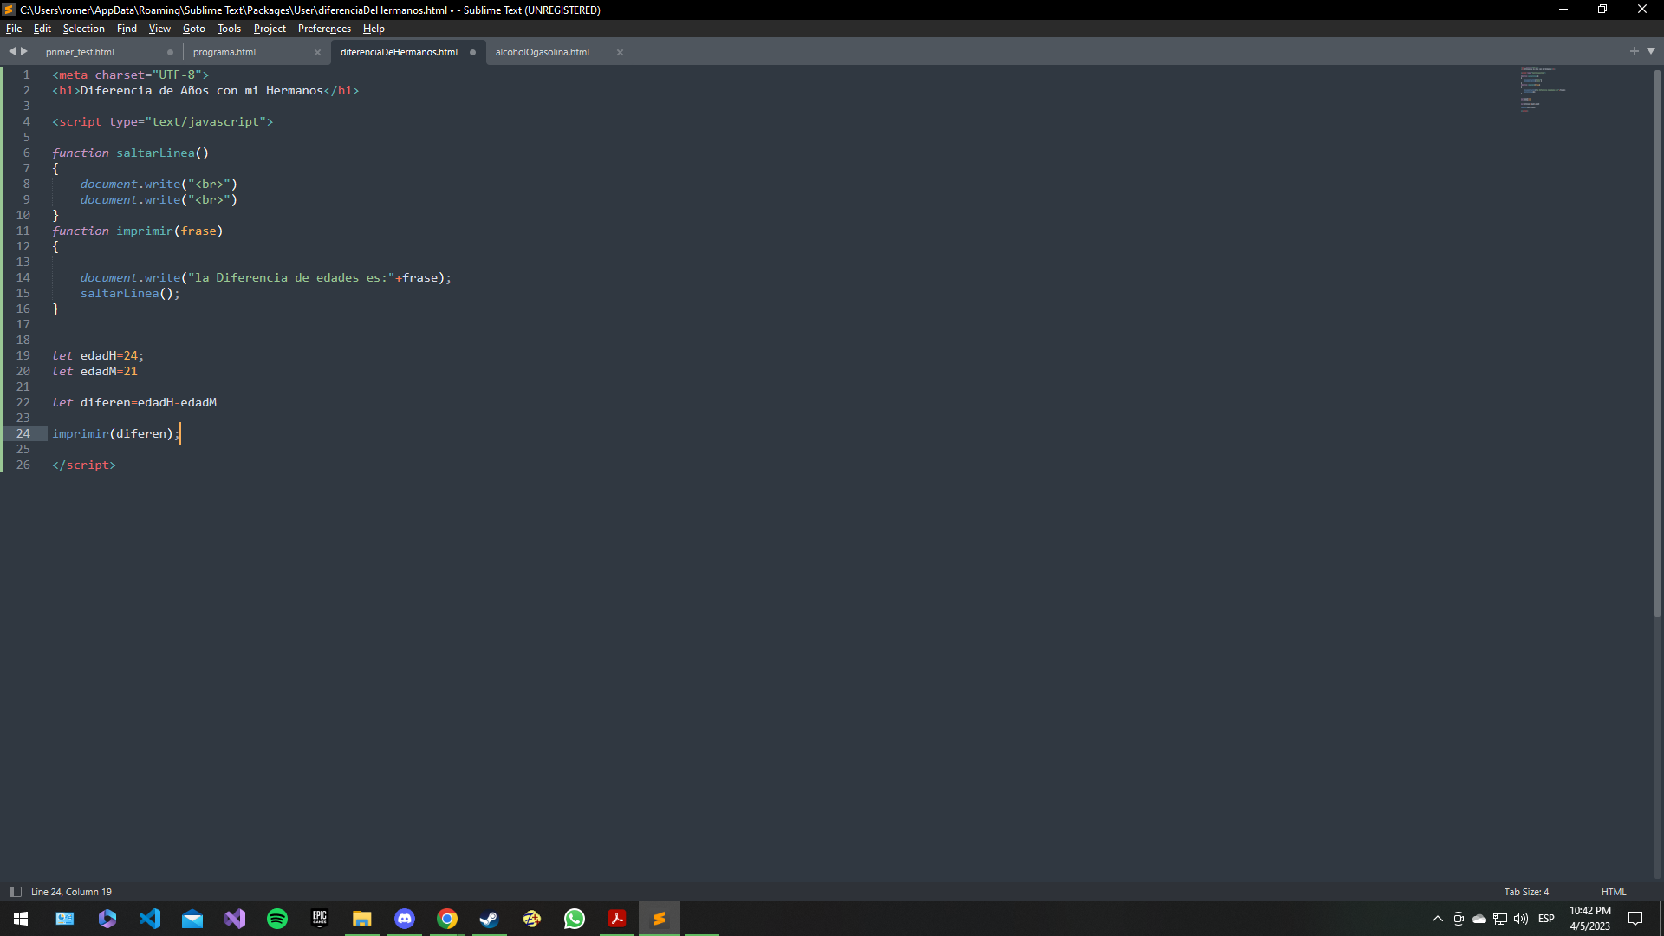Screen dimensions: 1664x936
Task: Close the programa.html tab
Action: (317, 52)
